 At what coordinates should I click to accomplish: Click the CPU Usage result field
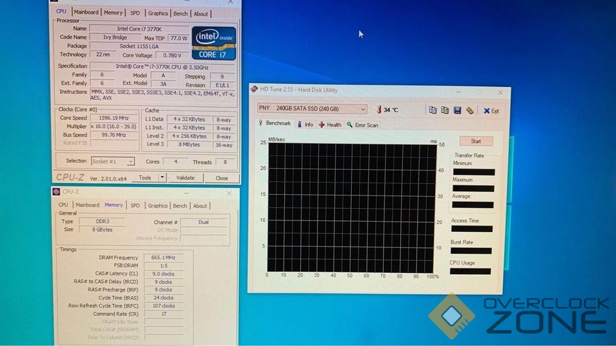click(x=470, y=271)
